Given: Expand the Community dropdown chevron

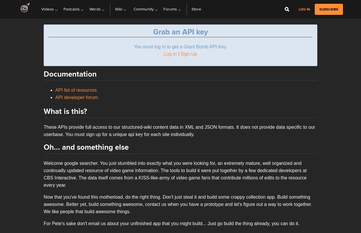Looking at the screenshot, I should click(x=156, y=10).
